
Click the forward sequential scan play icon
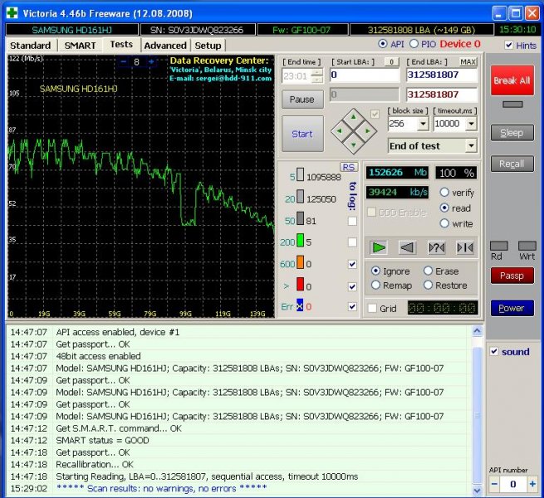pyautogui.click(x=380, y=247)
